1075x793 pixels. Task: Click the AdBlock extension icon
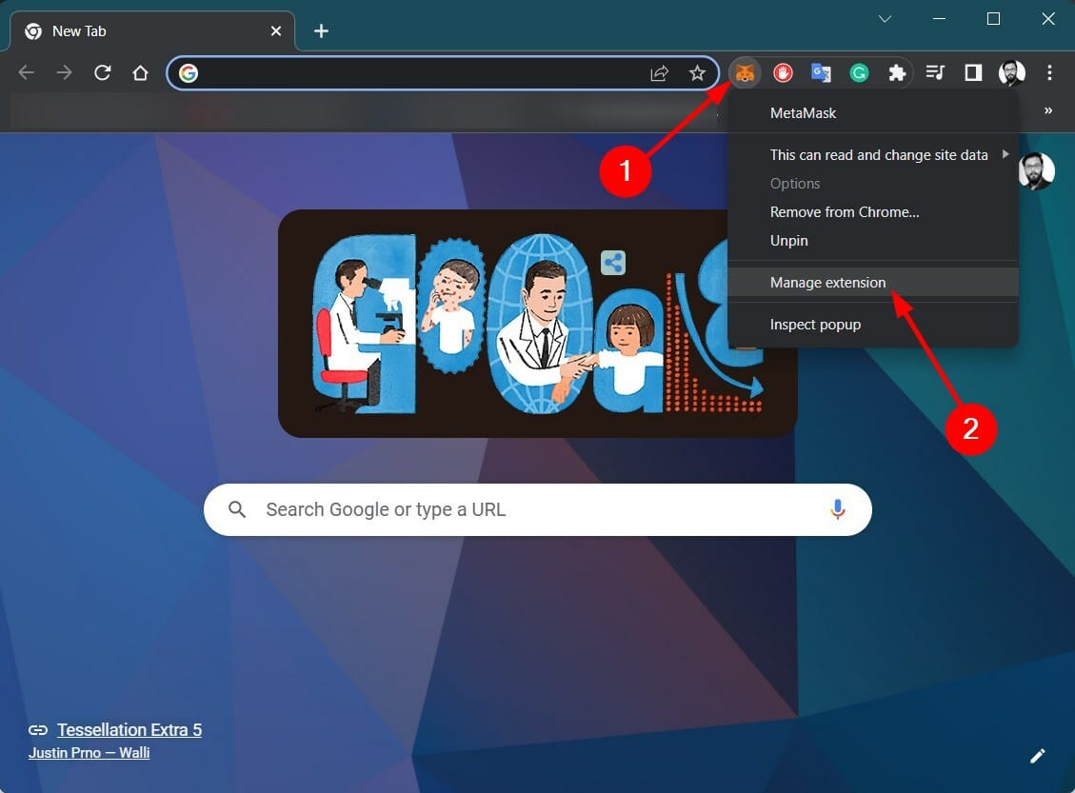click(x=783, y=72)
